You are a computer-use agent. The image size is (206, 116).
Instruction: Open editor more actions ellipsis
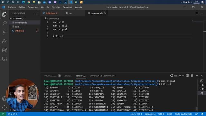[x=202, y=13]
